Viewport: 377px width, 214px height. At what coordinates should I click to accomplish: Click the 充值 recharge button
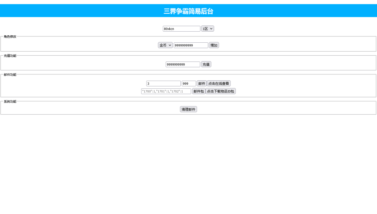click(206, 64)
